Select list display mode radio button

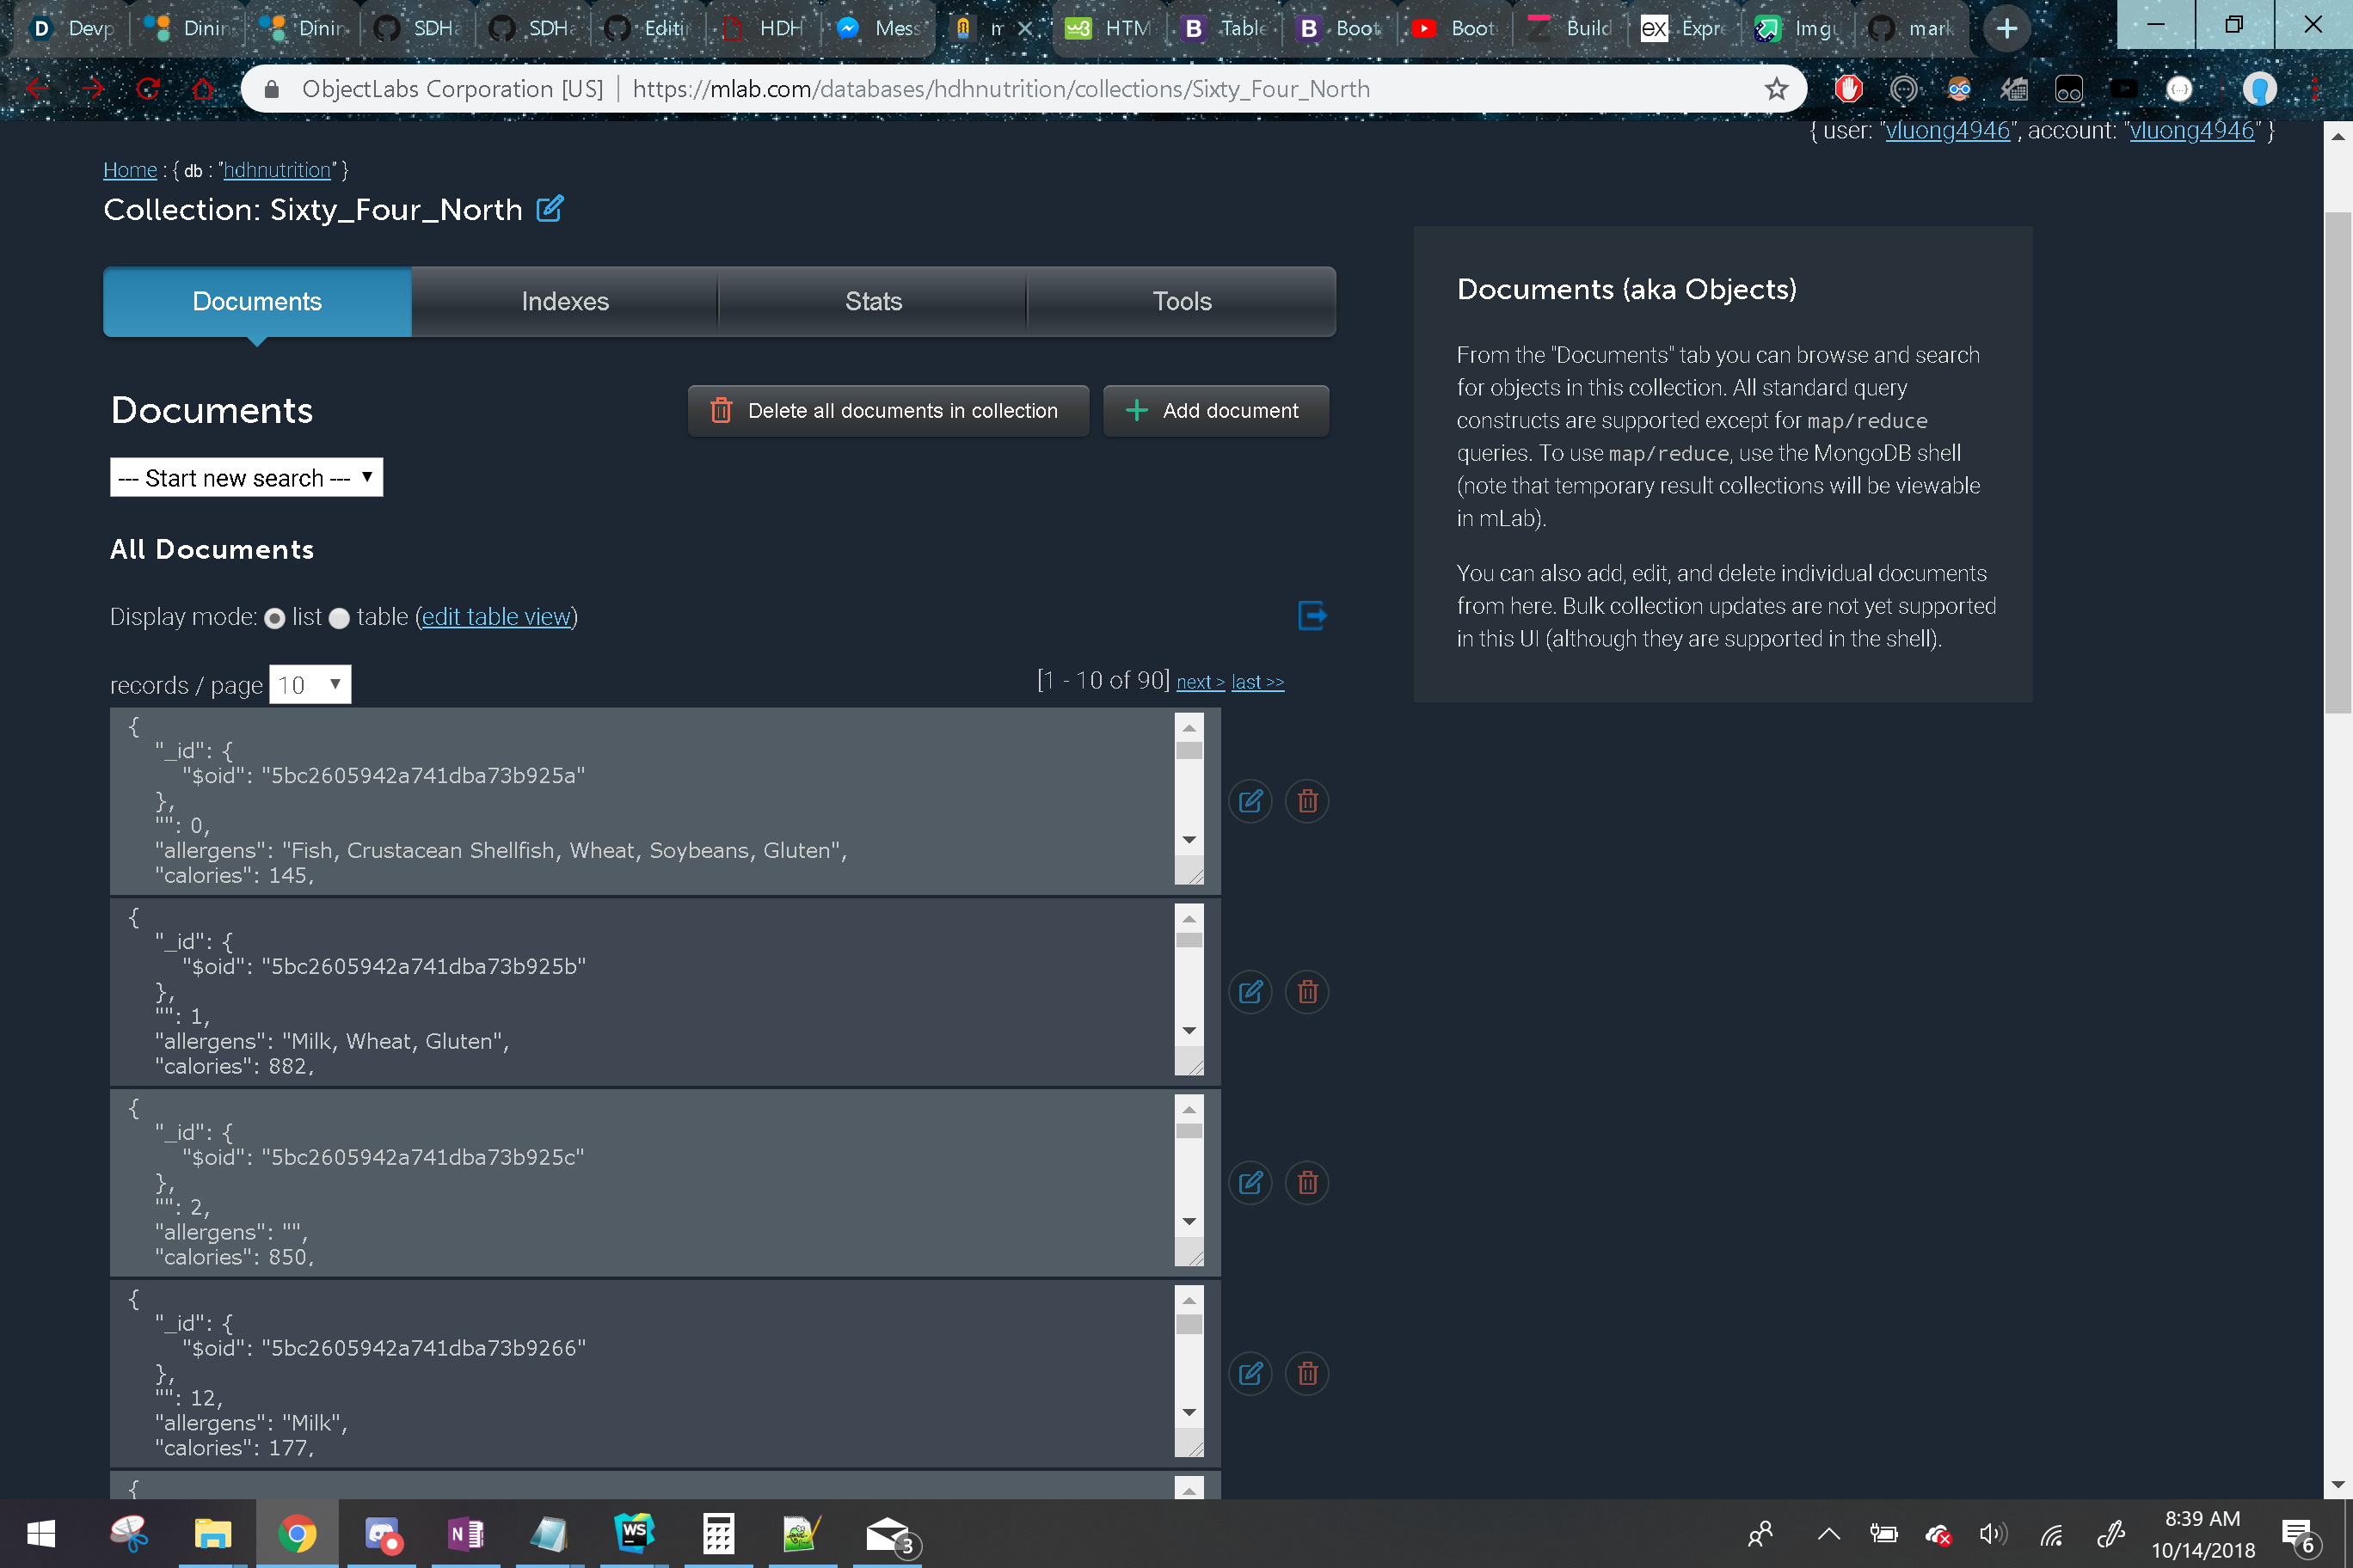(274, 618)
